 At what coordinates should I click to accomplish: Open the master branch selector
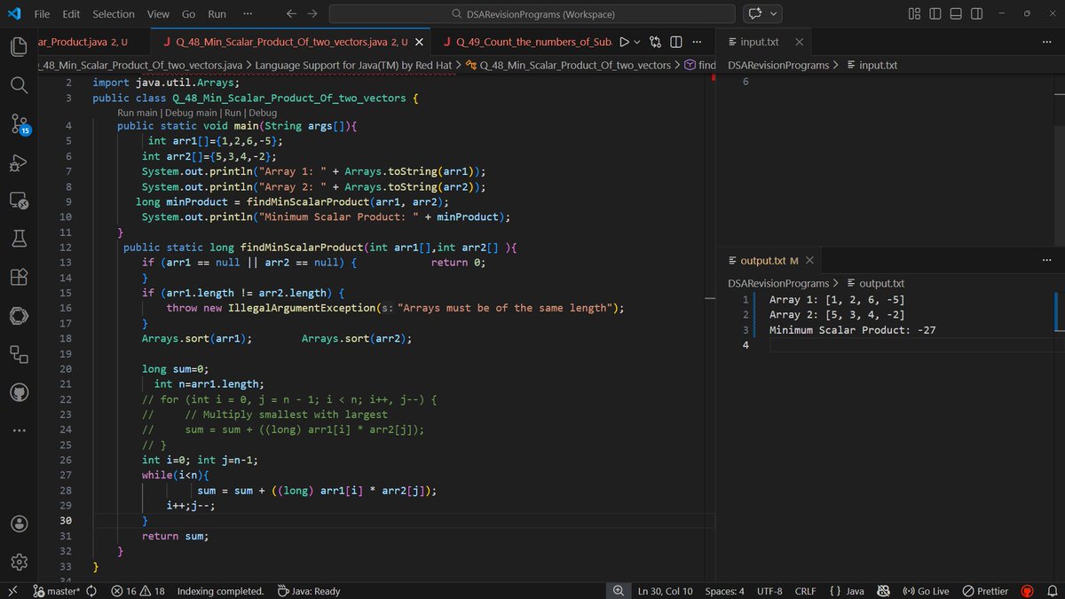point(56,591)
